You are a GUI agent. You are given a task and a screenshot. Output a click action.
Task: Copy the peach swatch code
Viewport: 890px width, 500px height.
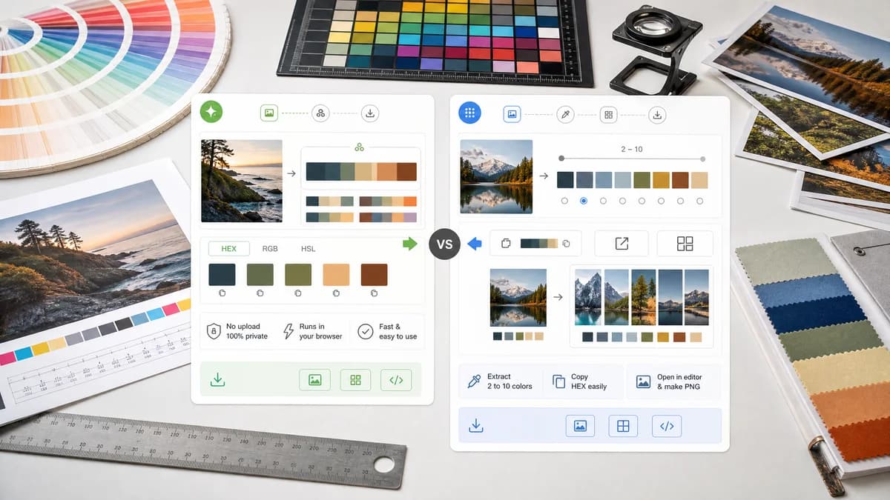tap(336, 294)
